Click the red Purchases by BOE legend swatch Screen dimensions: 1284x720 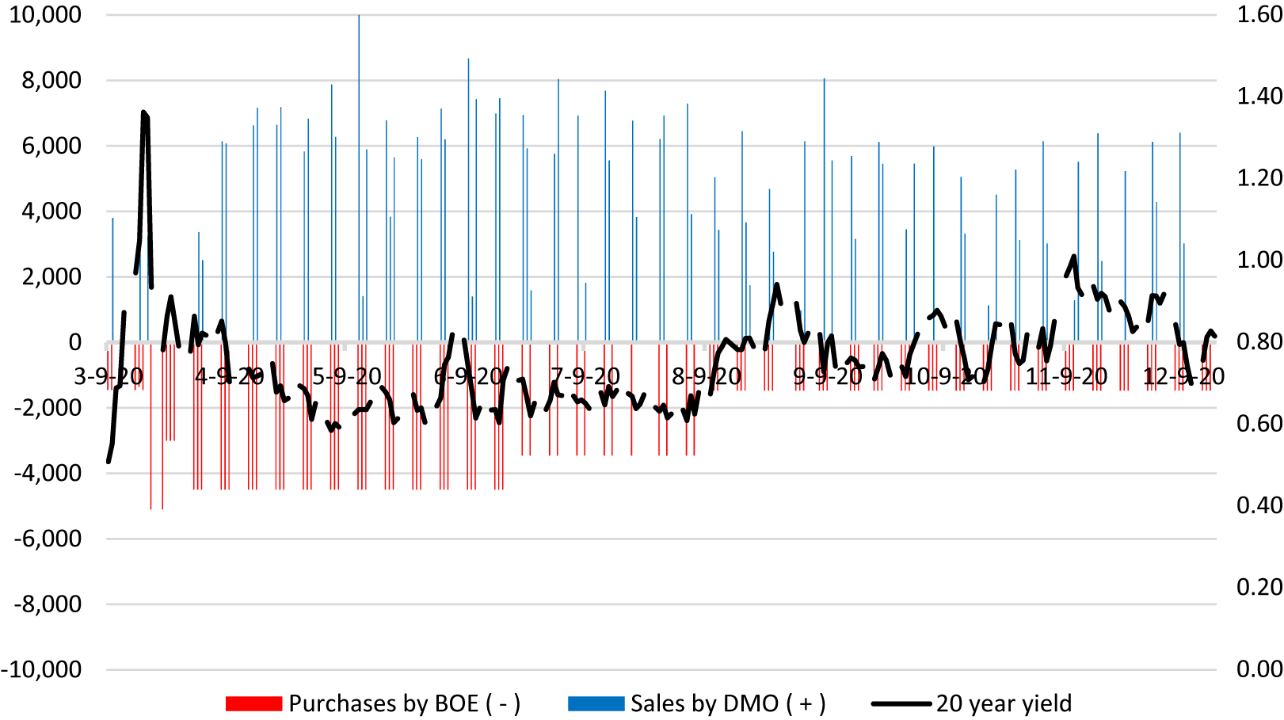point(253,704)
